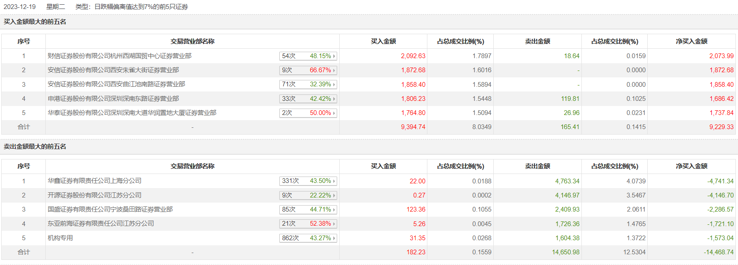The image size is (738, 265).
Task: Click 申港证券深圳深南东路证券营业部 link
Action: [x=113, y=99]
